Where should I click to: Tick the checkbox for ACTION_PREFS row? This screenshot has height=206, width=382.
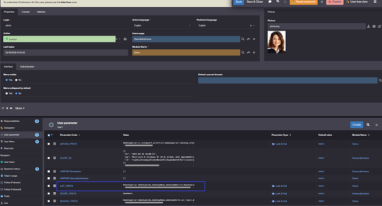(x=49, y=144)
